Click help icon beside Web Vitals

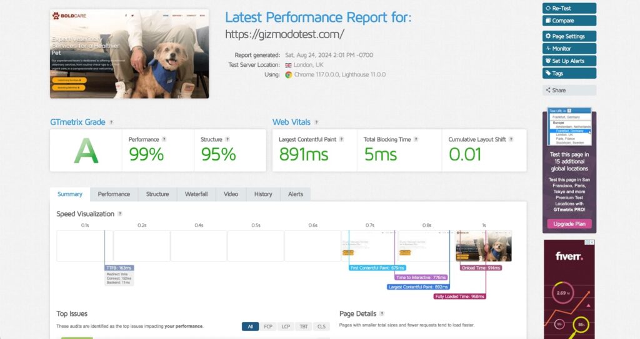pos(316,122)
